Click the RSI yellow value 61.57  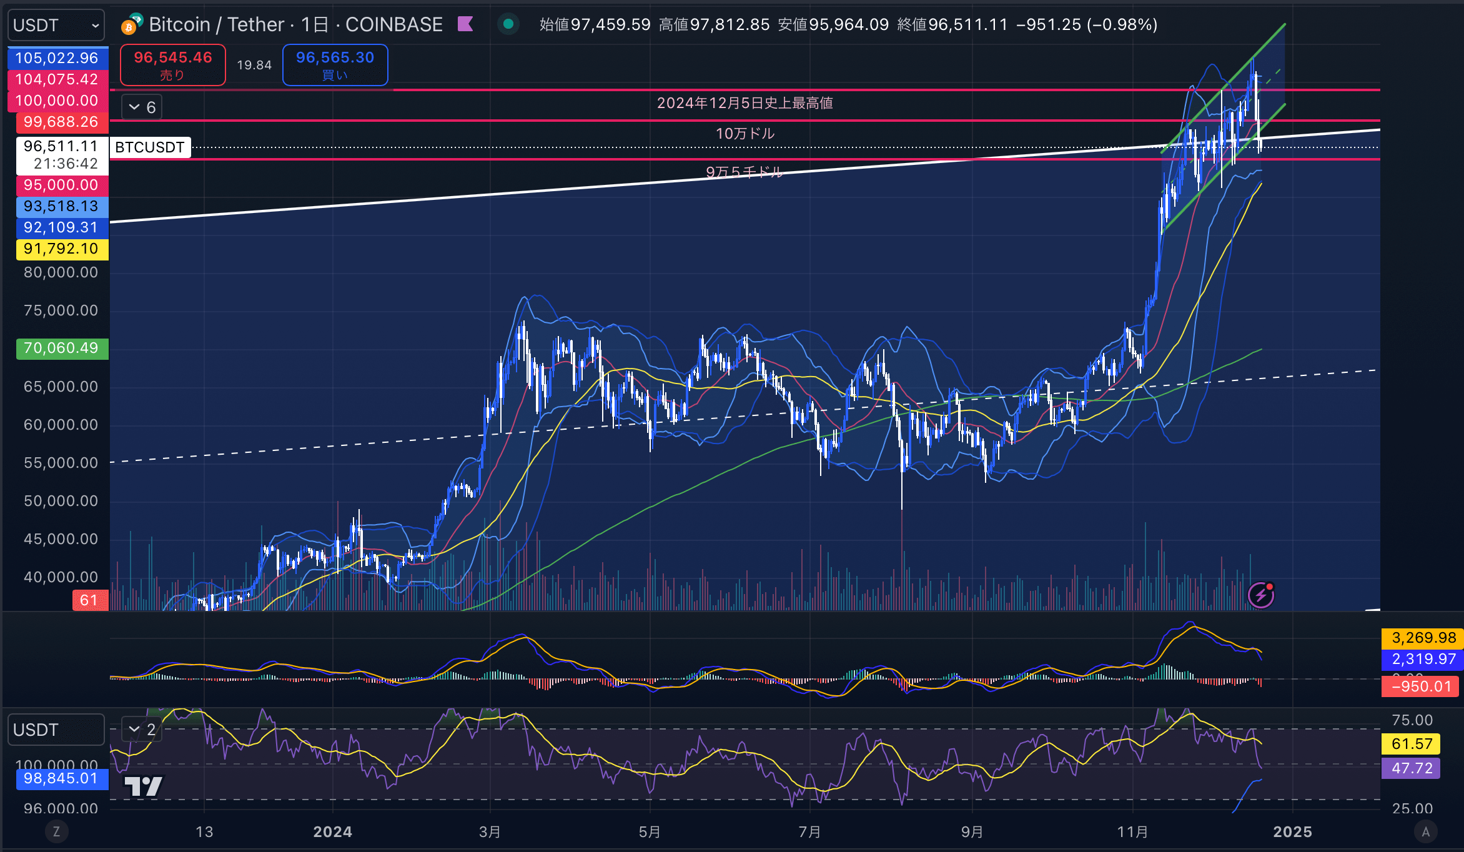pos(1412,744)
